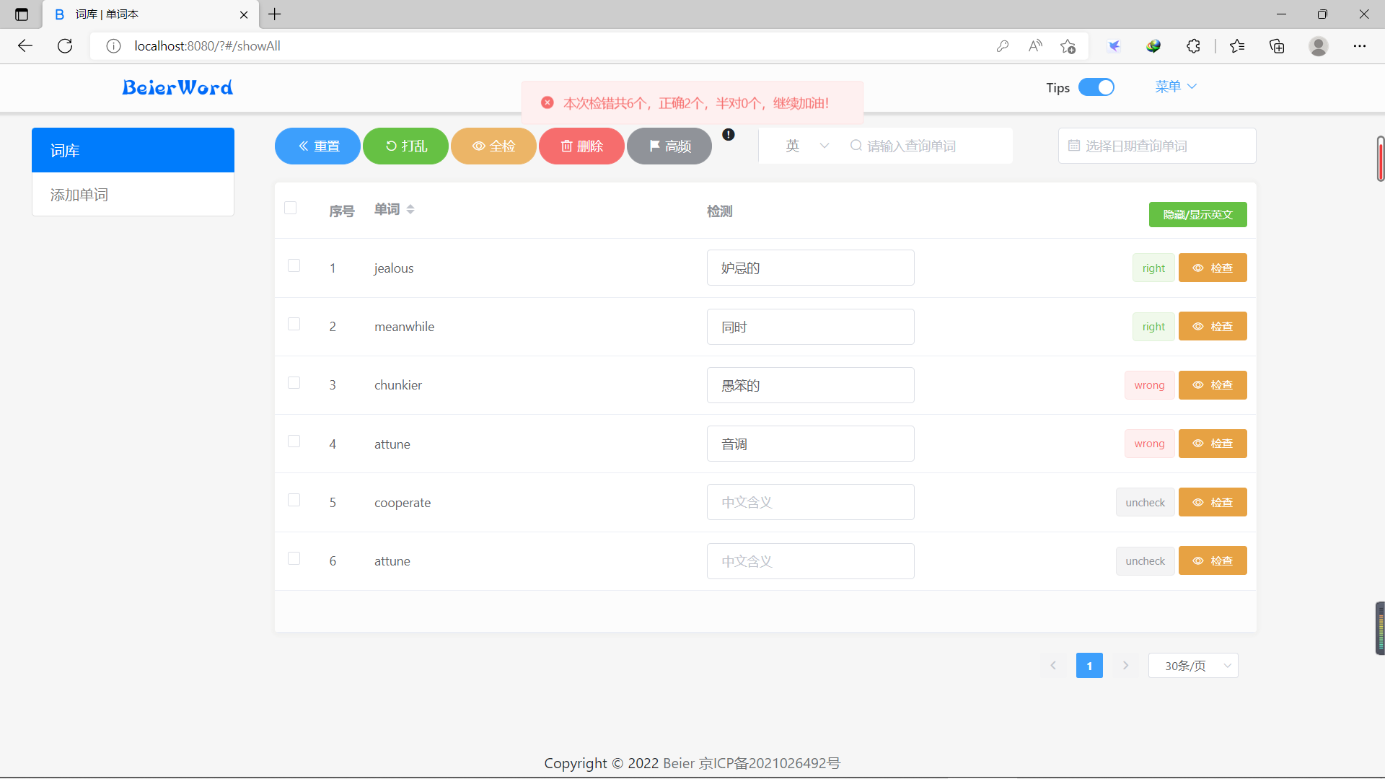Screen dimensions: 1385x779
Task: Open the 30条/页 page size dropdown
Action: pyautogui.click(x=1193, y=666)
